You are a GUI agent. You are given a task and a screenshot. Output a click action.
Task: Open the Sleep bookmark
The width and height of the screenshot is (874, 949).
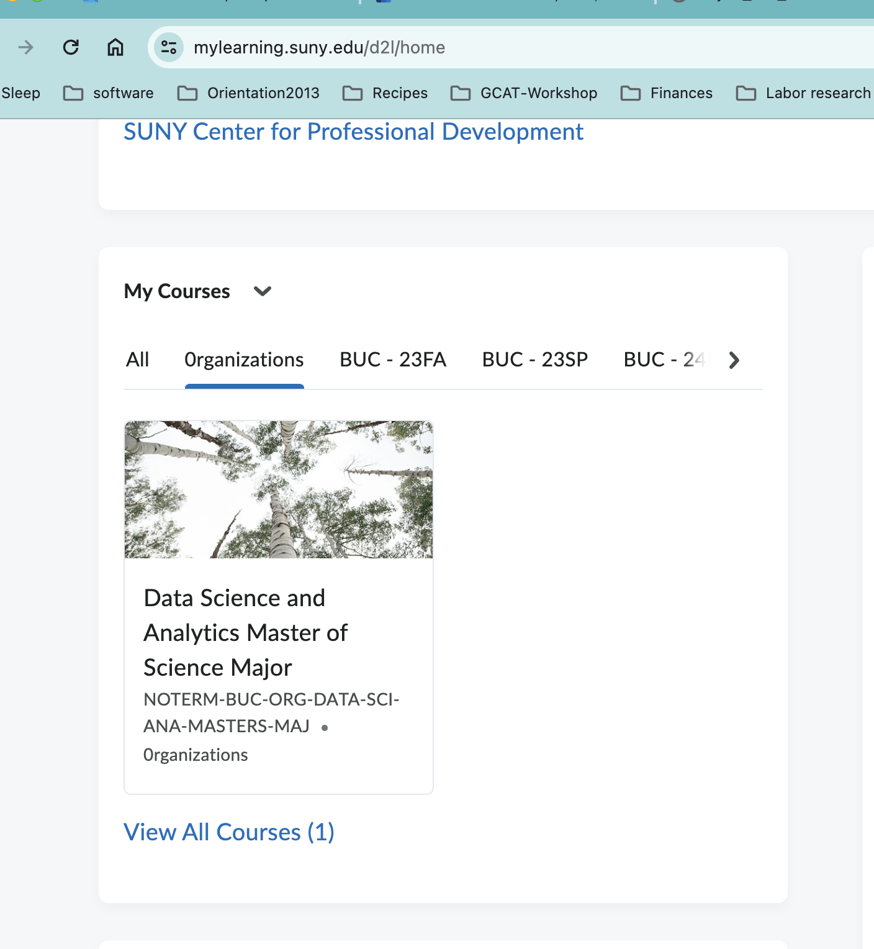click(x=20, y=93)
